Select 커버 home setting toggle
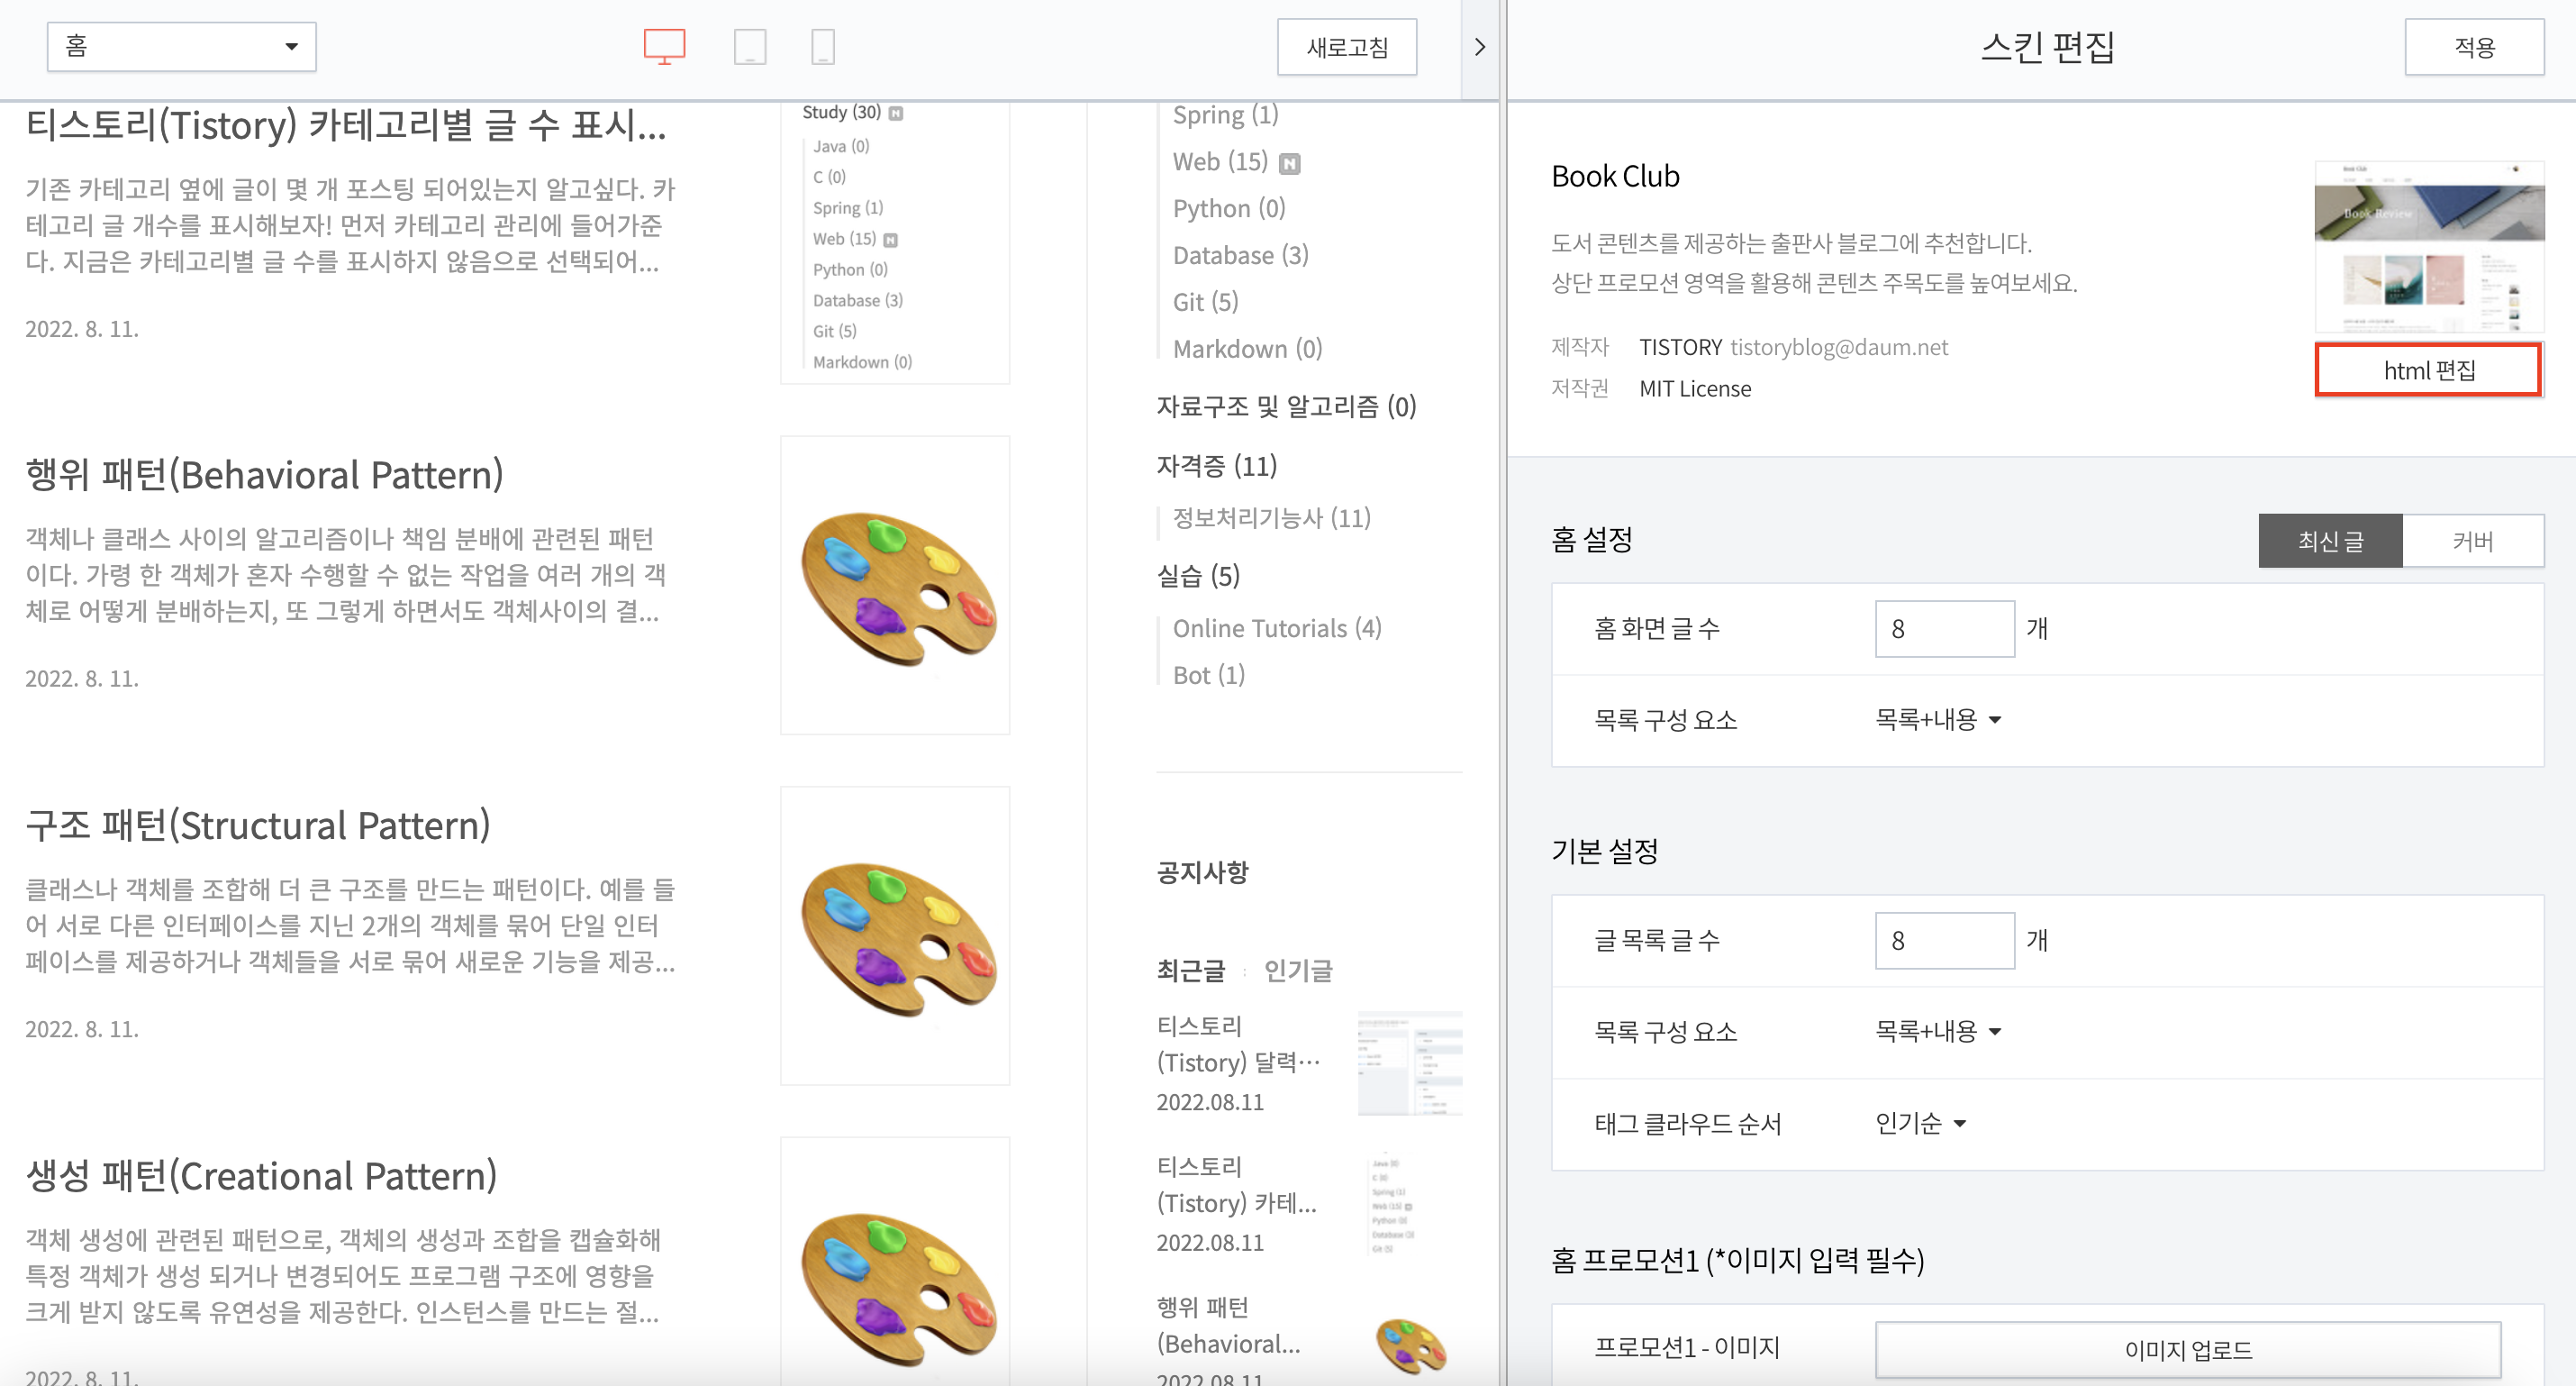 pyautogui.click(x=2472, y=542)
